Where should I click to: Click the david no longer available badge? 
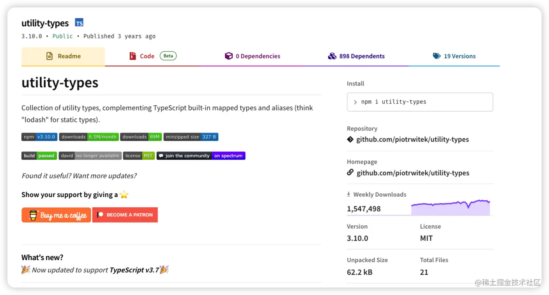click(90, 156)
